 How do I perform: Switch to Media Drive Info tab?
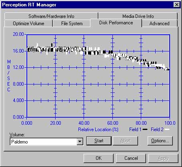(138, 16)
